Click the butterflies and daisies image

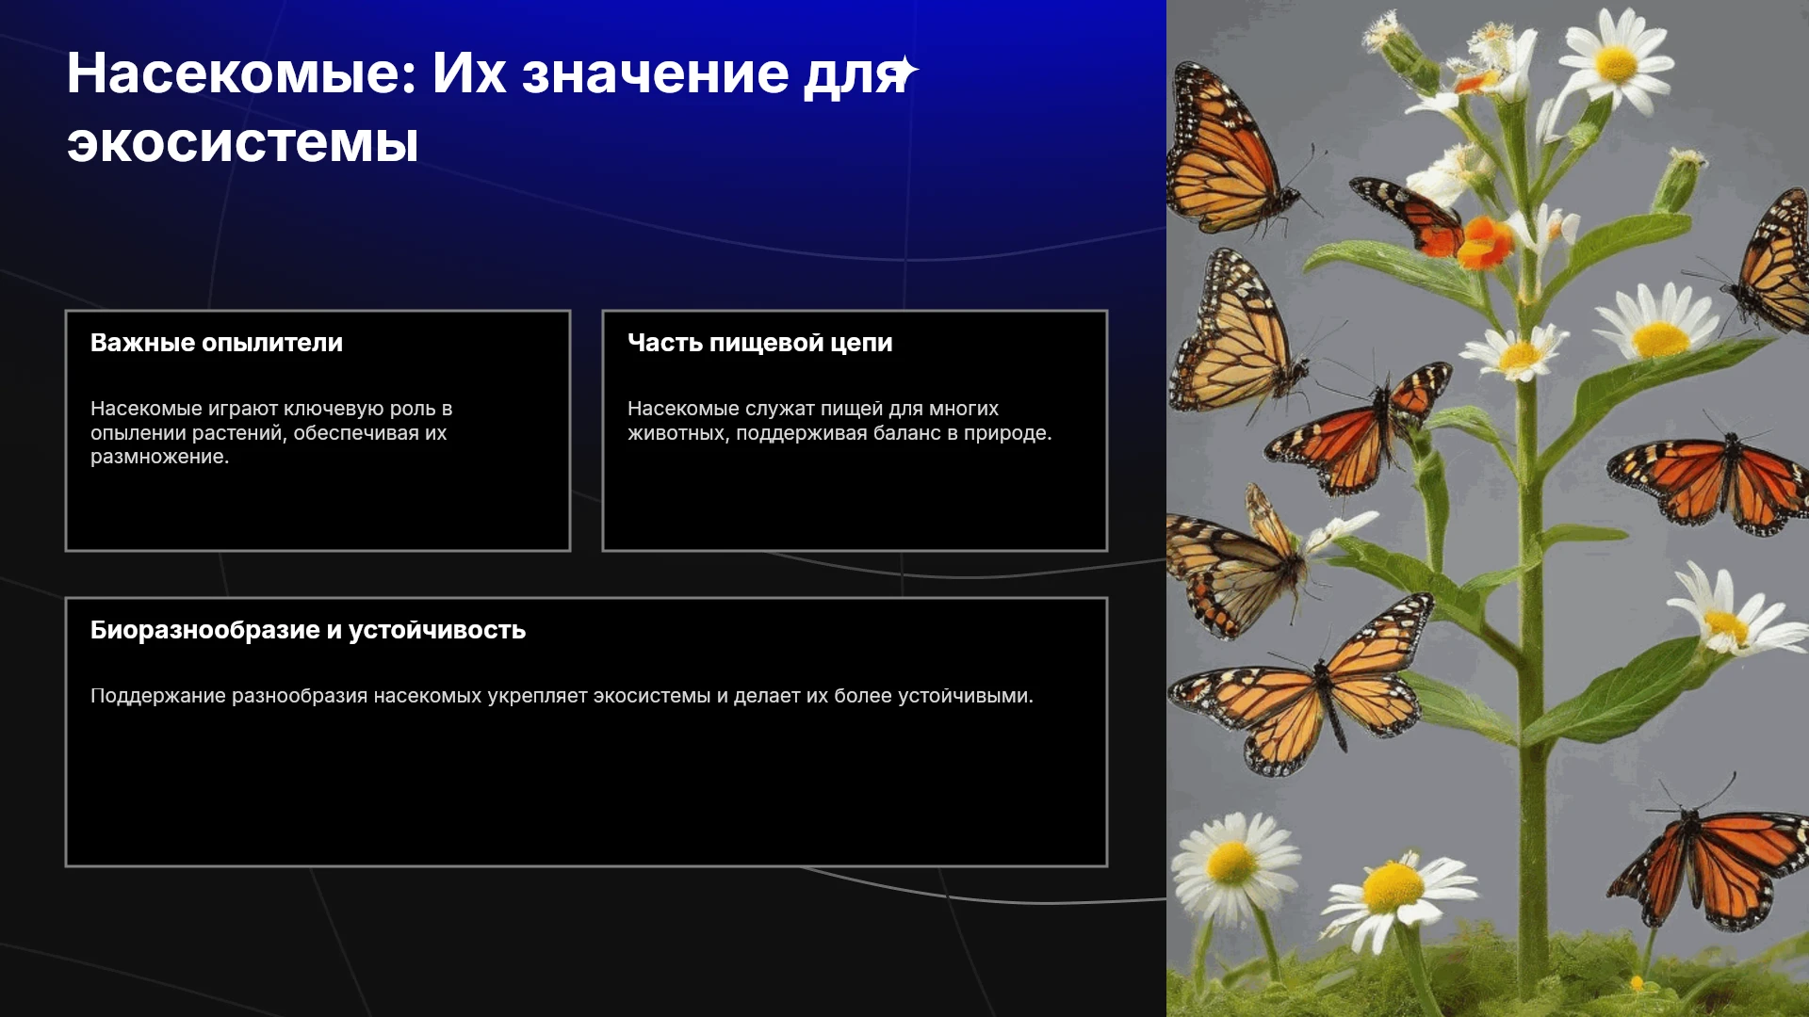(1488, 508)
